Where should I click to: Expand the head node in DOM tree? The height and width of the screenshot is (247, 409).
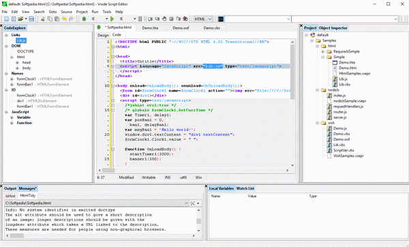click(17, 62)
